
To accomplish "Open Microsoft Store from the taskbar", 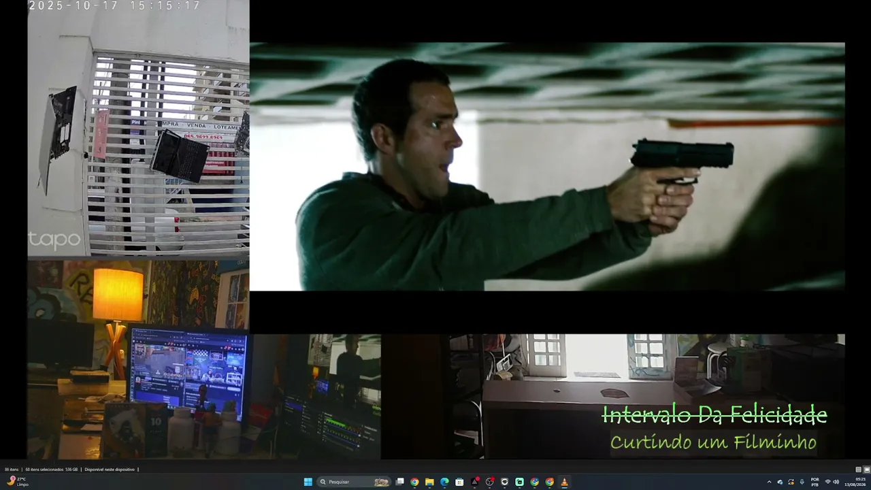I will (x=459, y=482).
